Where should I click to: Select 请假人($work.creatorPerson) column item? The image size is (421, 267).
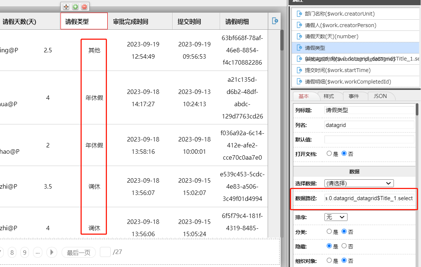tap(355, 25)
